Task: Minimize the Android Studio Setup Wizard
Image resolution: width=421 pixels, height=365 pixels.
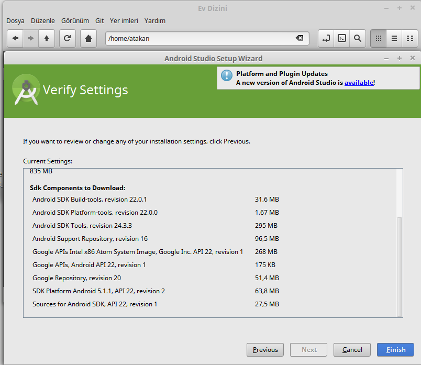Action: [386, 58]
